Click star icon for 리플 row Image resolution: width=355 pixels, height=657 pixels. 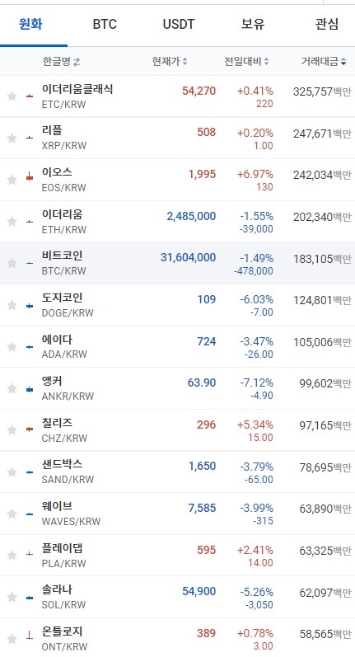(x=12, y=138)
